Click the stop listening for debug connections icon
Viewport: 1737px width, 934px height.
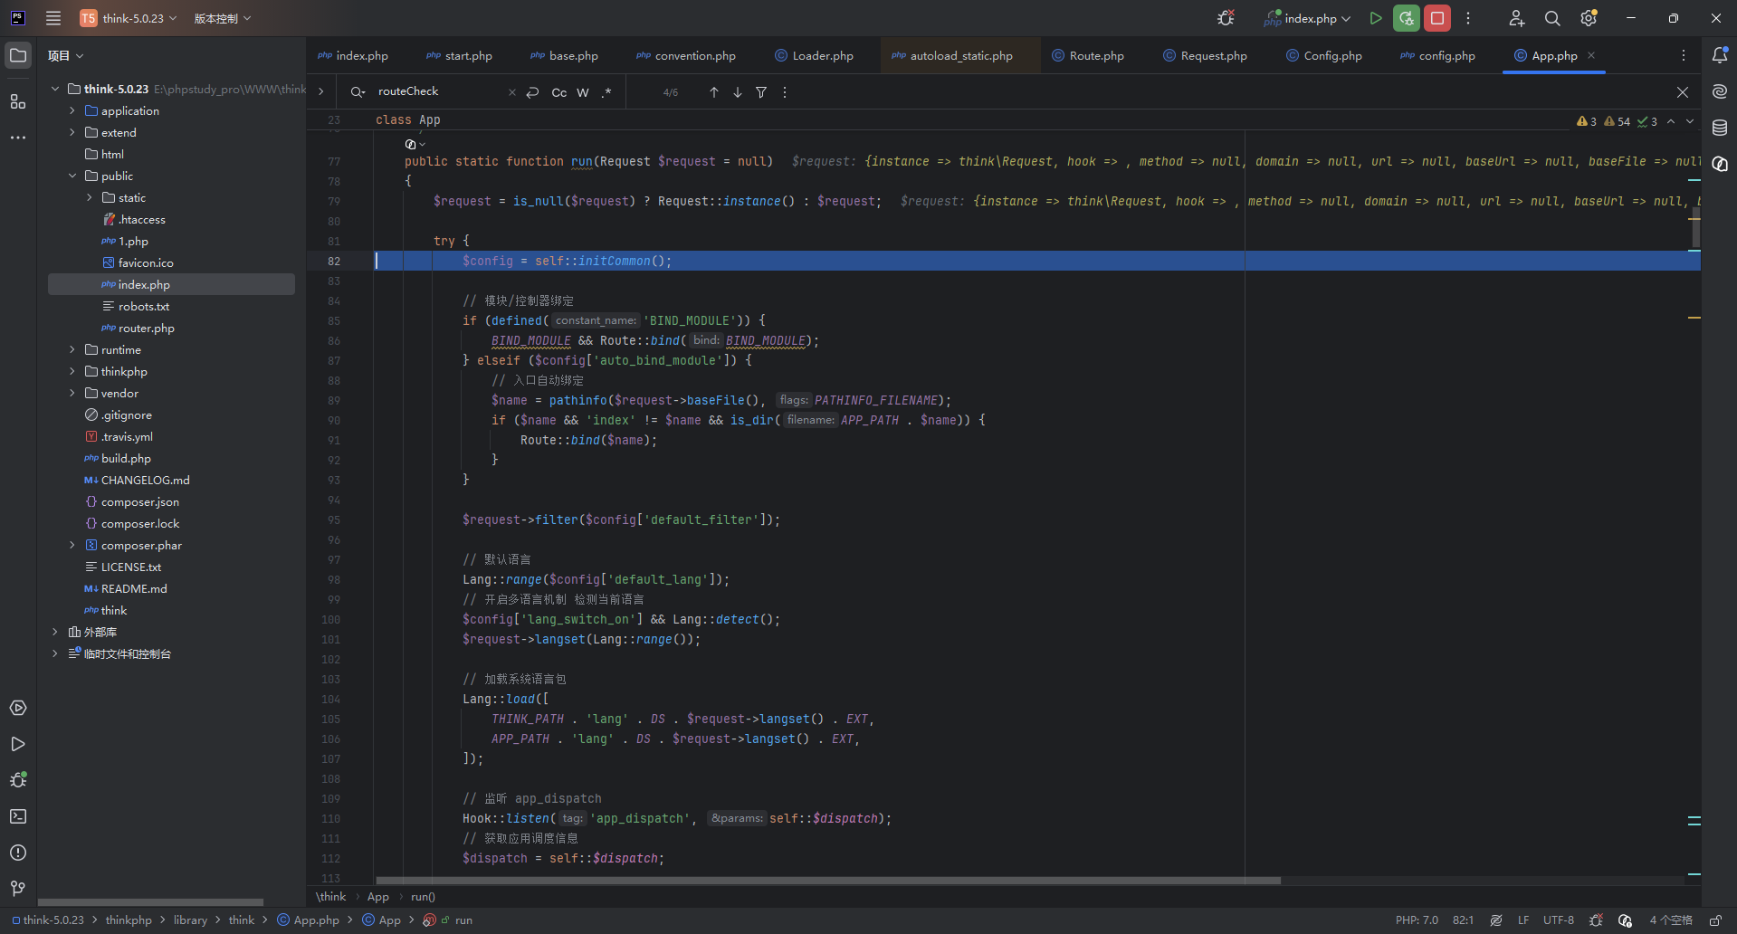(x=1226, y=18)
